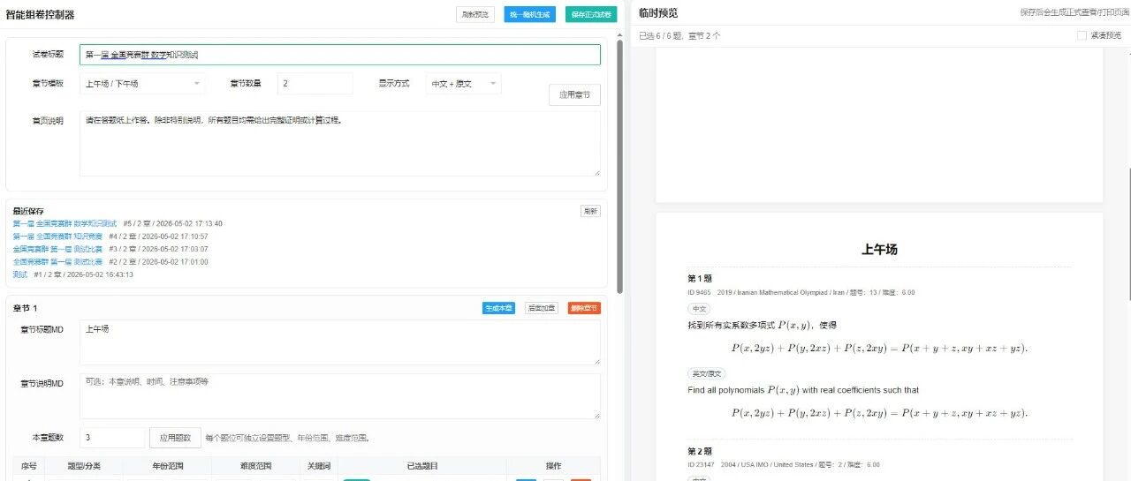Screen dimensions: 1131x481
Task: Click the 中文 tag under 第 1 题
Action: click(x=699, y=309)
